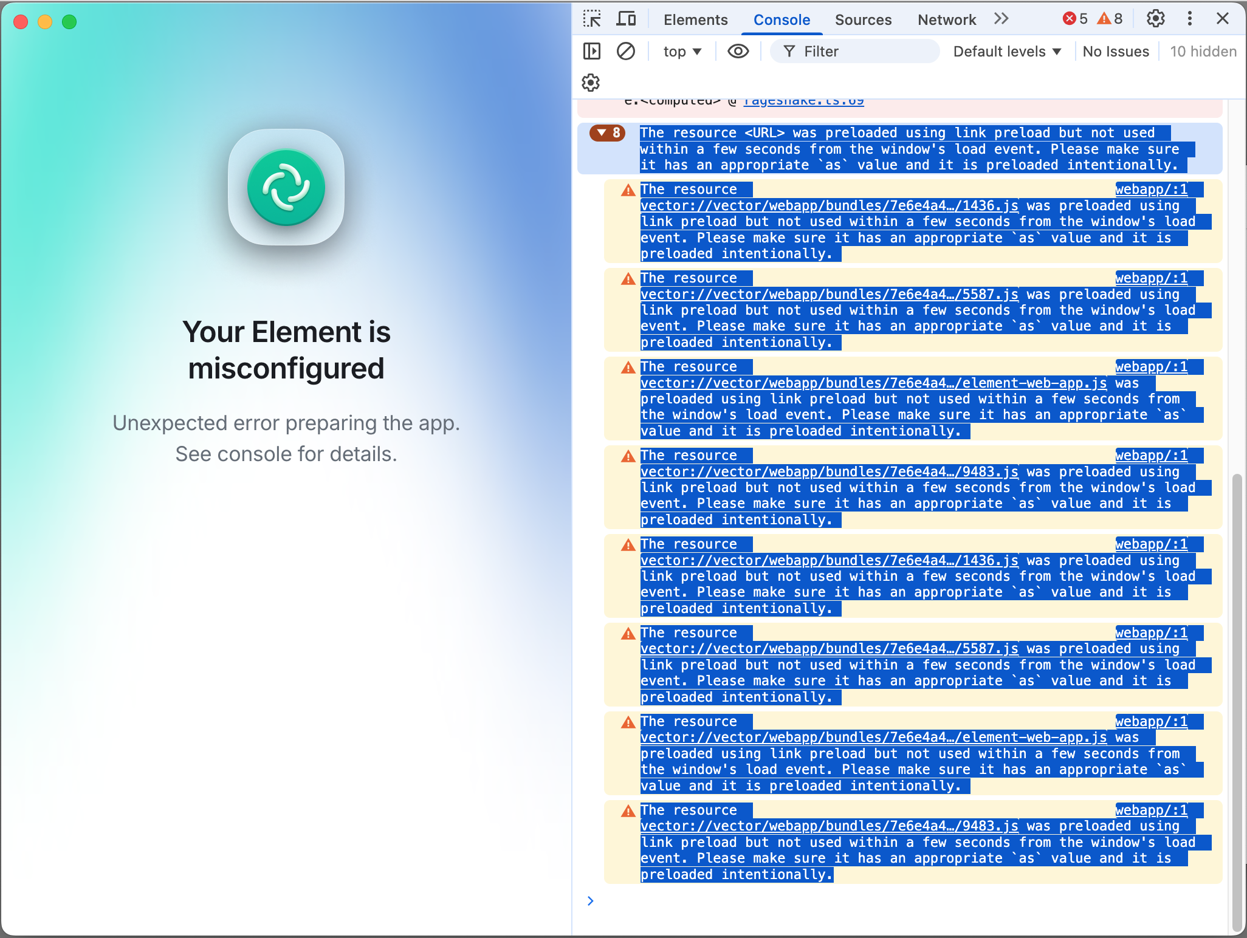
Task: Open console settings gear below toolbar
Action: click(x=591, y=83)
